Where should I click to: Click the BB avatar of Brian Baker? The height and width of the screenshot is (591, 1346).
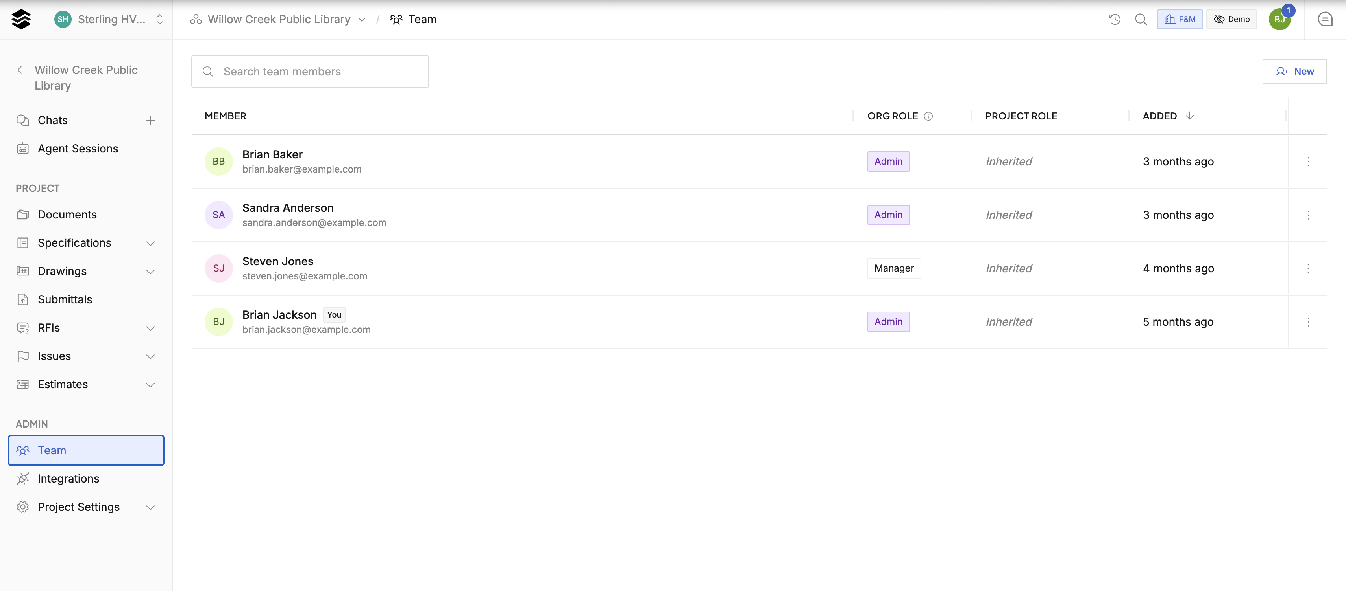coord(218,162)
